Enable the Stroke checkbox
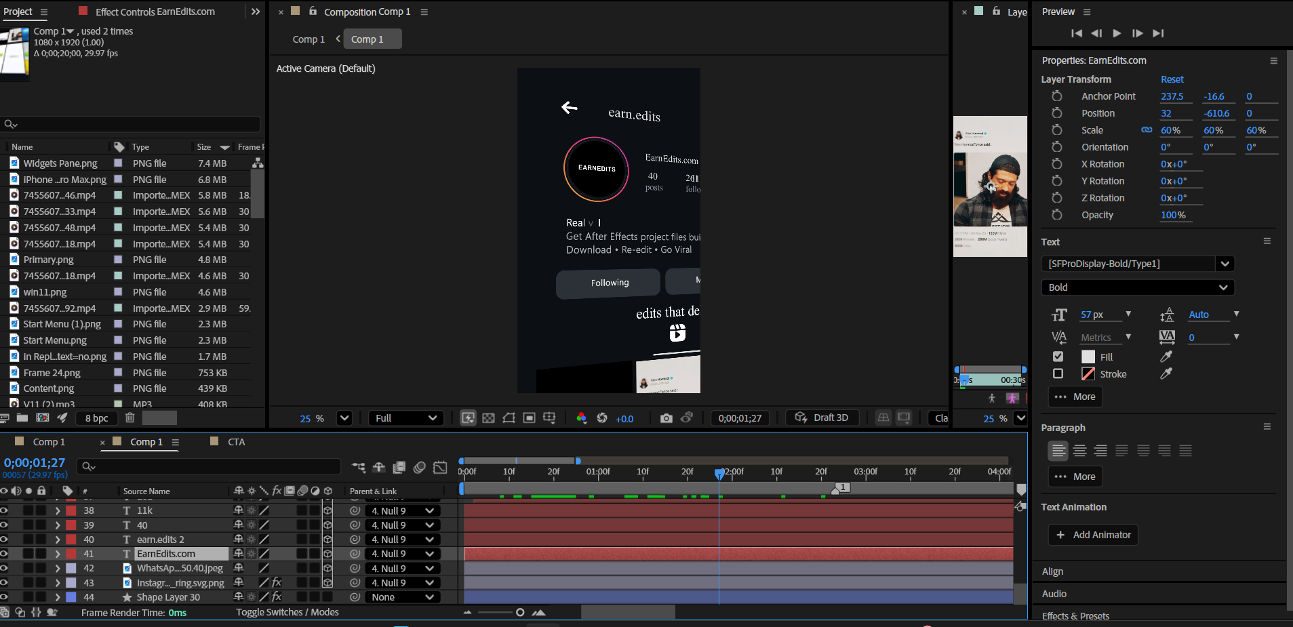1293x627 pixels. 1058,373
